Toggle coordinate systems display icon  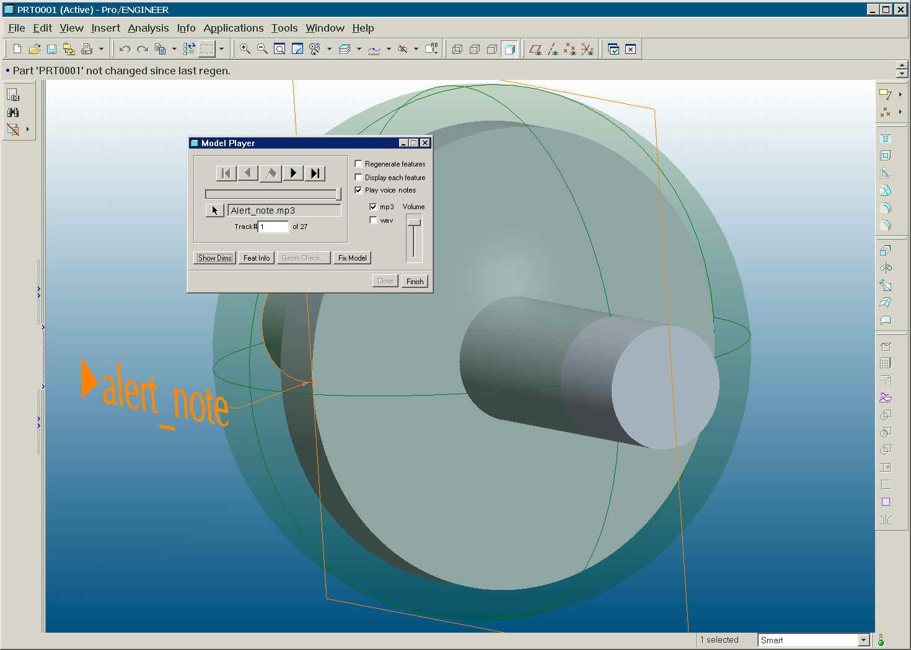pyautogui.click(x=587, y=49)
